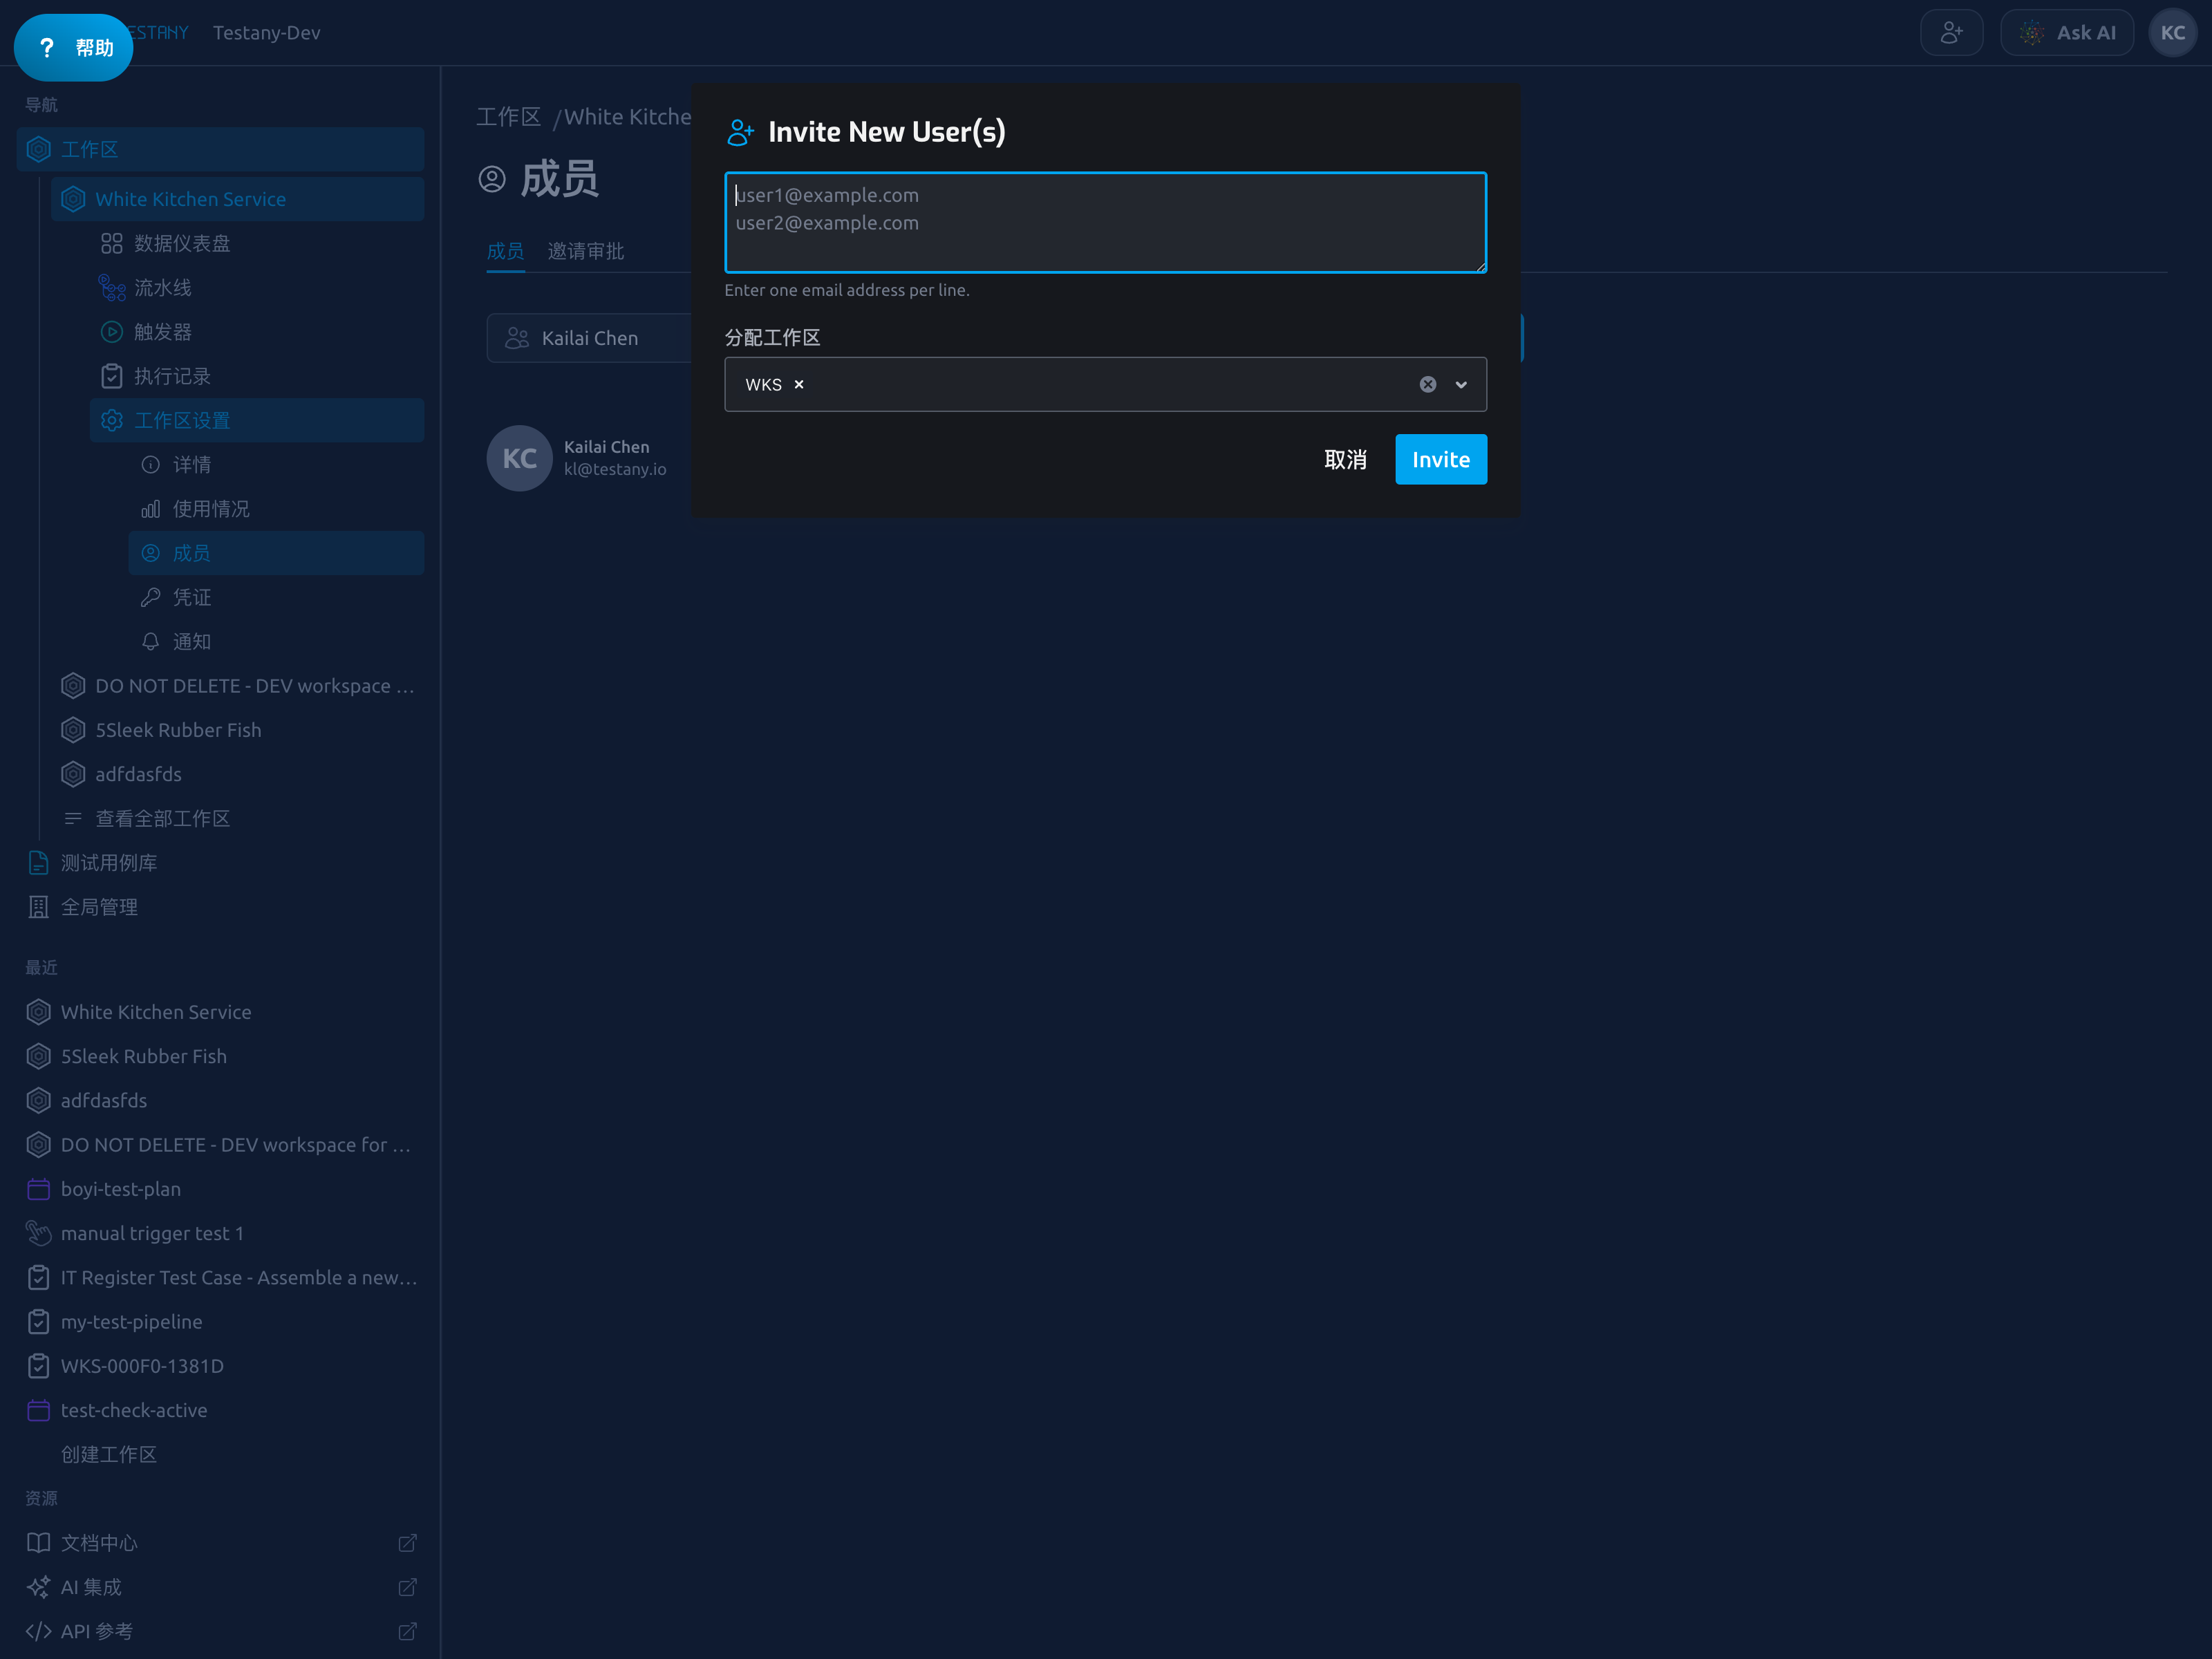
Task: Open the notifications bell icon item
Action: click(x=150, y=641)
